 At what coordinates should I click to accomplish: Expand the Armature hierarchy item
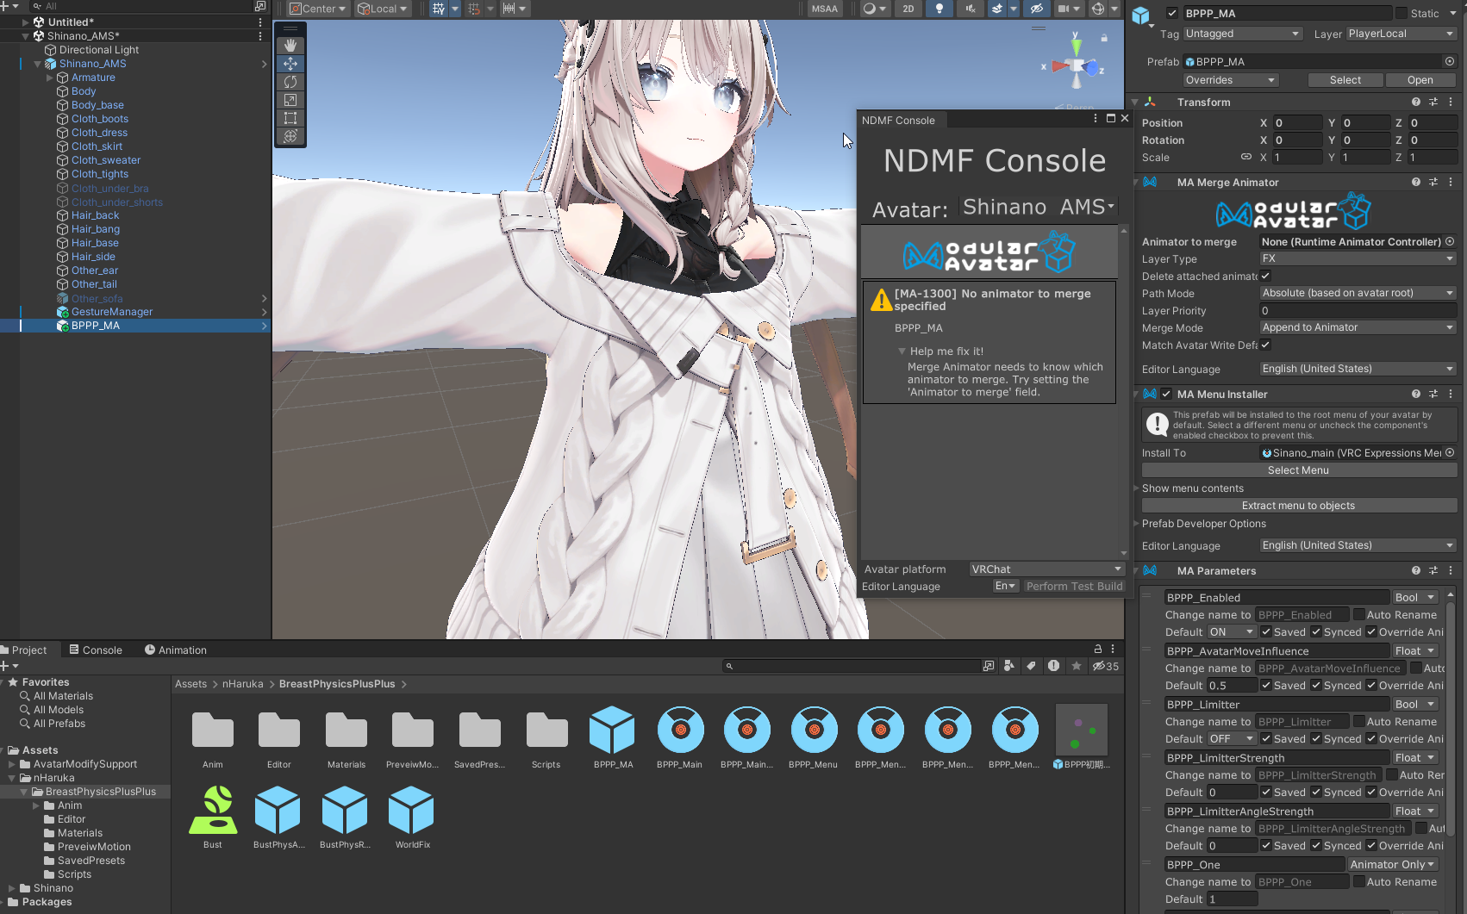click(x=50, y=78)
